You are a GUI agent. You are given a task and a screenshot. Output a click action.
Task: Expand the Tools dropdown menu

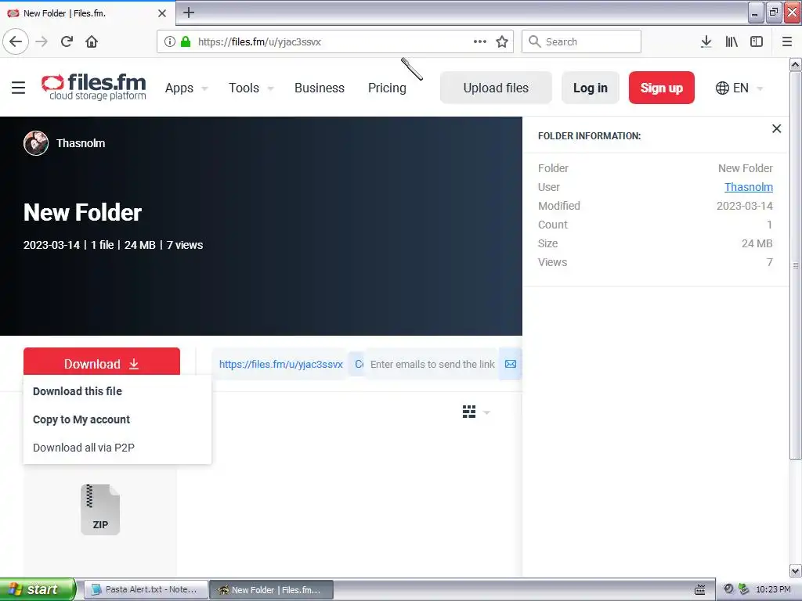coord(251,88)
